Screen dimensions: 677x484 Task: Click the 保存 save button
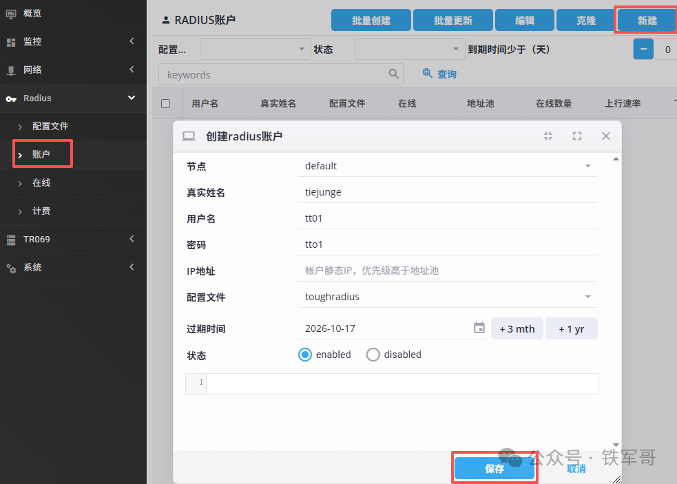(494, 469)
